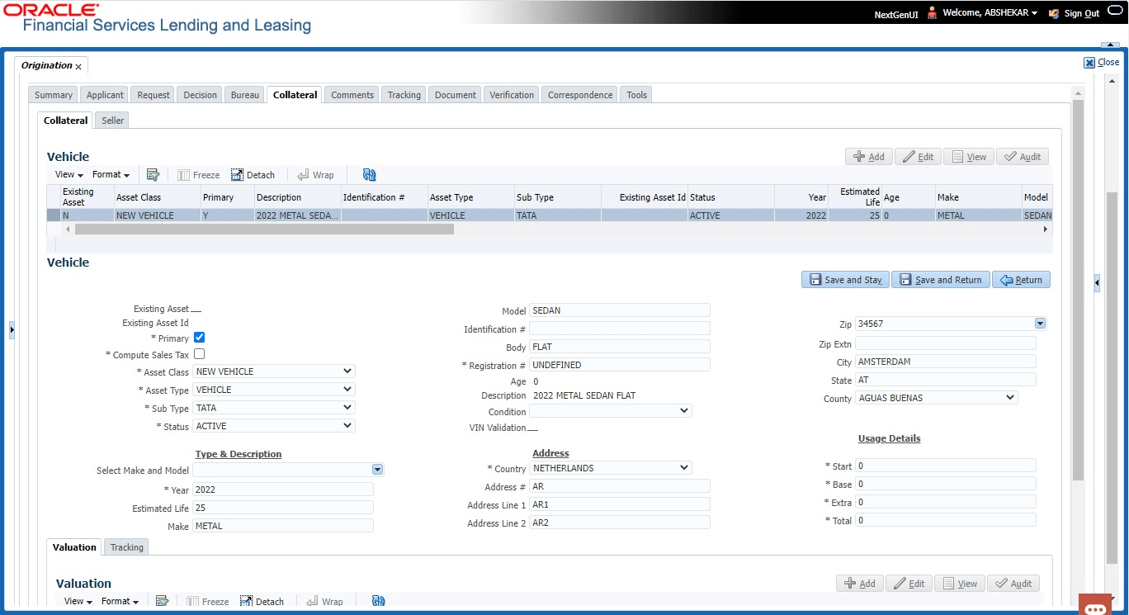Image resolution: width=1129 pixels, height=615 pixels.
Task: Uncheck the Primary checkbox
Action: [x=199, y=338]
